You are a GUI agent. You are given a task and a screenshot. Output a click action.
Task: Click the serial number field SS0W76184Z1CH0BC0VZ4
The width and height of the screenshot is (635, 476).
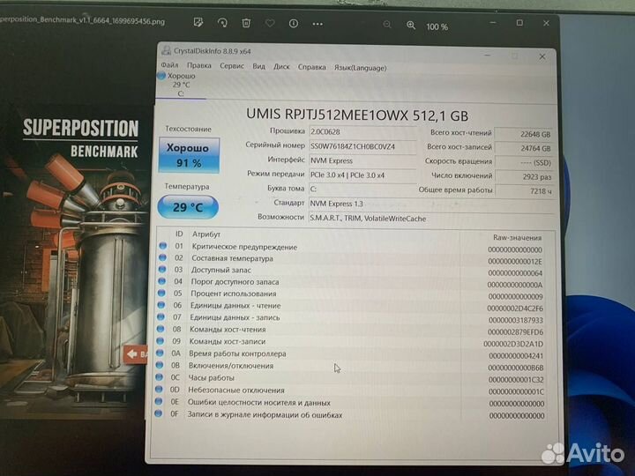pos(362,146)
